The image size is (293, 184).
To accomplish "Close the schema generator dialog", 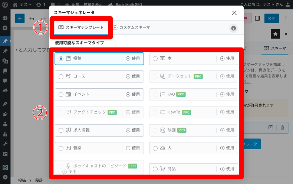I will click(234, 13).
